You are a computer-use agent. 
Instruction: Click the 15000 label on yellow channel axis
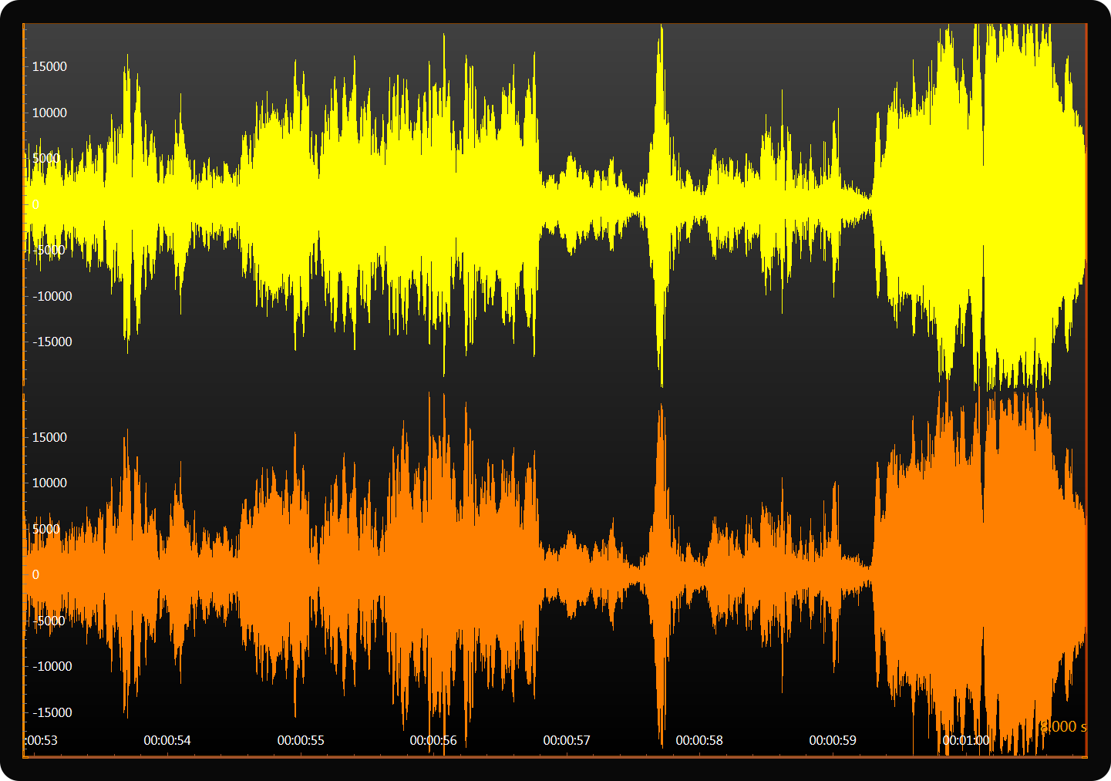pos(49,67)
